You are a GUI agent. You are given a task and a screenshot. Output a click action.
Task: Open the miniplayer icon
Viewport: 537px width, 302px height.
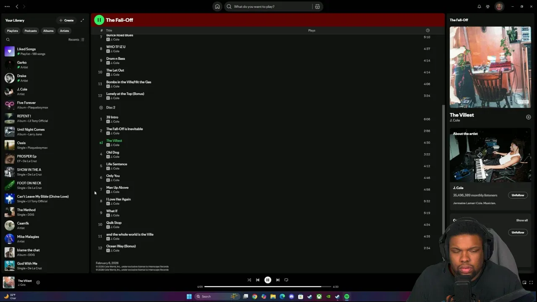(524, 283)
